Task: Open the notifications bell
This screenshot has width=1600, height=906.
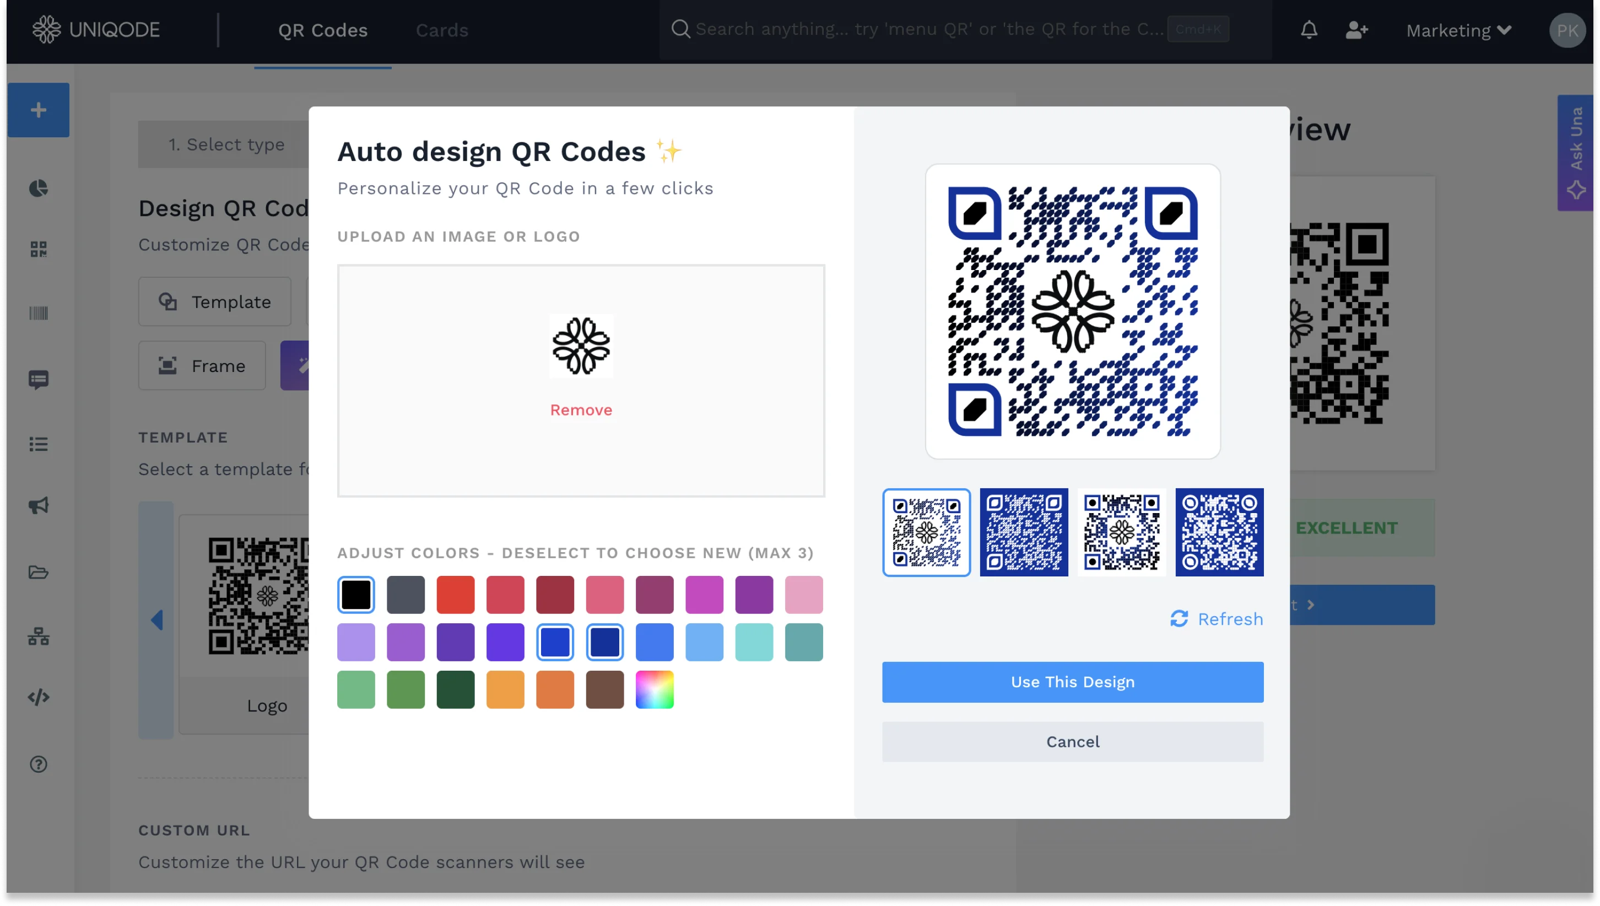Action: click(x=1309, y=30)
